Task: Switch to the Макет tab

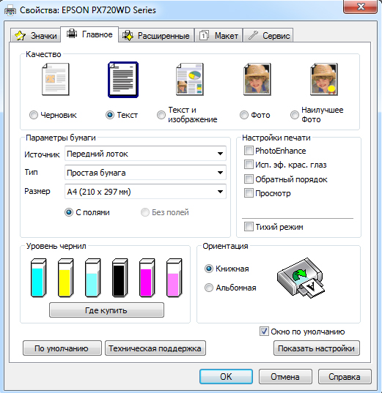Action: [218, 35]
